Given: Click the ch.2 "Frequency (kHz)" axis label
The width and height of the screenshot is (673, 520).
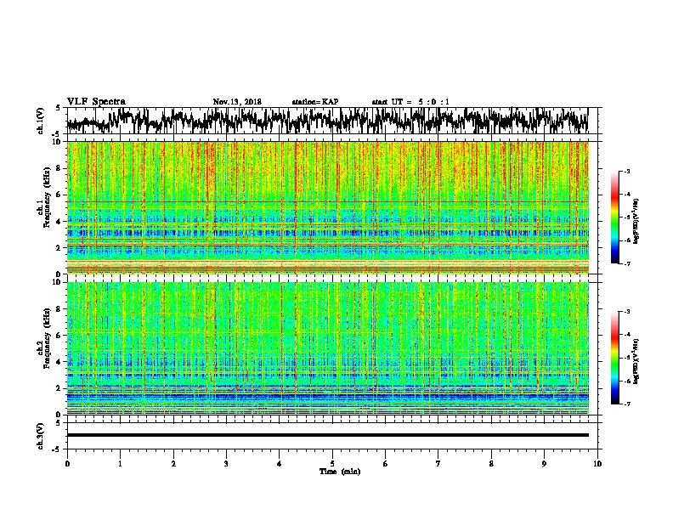Looking at the screenshot, I should tap(47, 338).
